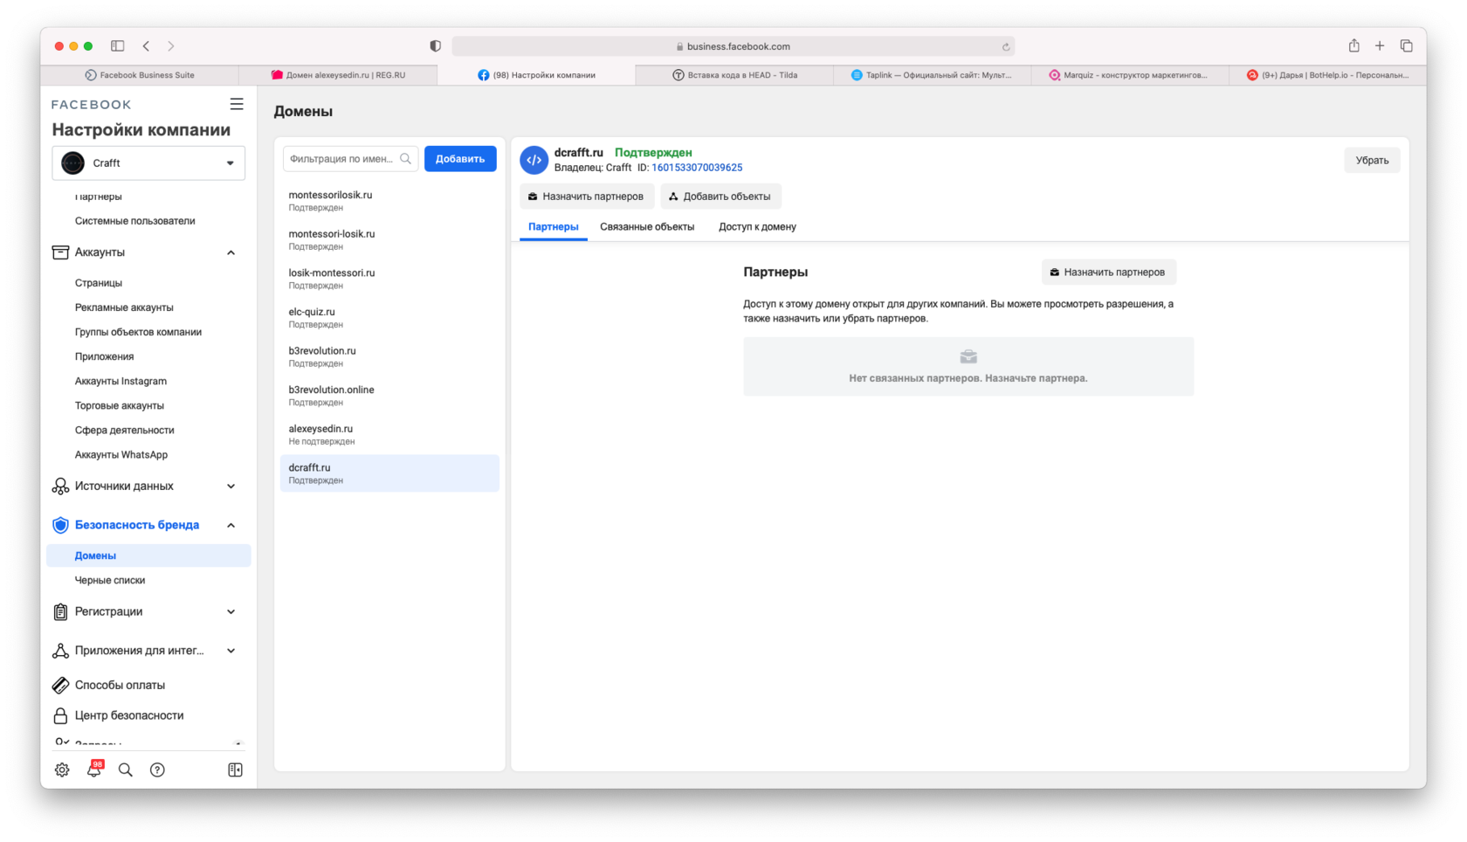The height and width of the screenshot is (842, 1467).
Task: Click the Способы оплаты icon
Action: 60,685
